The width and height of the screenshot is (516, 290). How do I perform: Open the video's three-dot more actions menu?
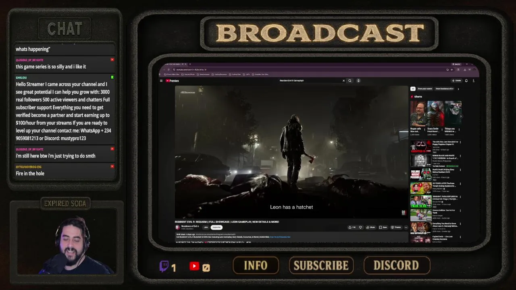406,227
